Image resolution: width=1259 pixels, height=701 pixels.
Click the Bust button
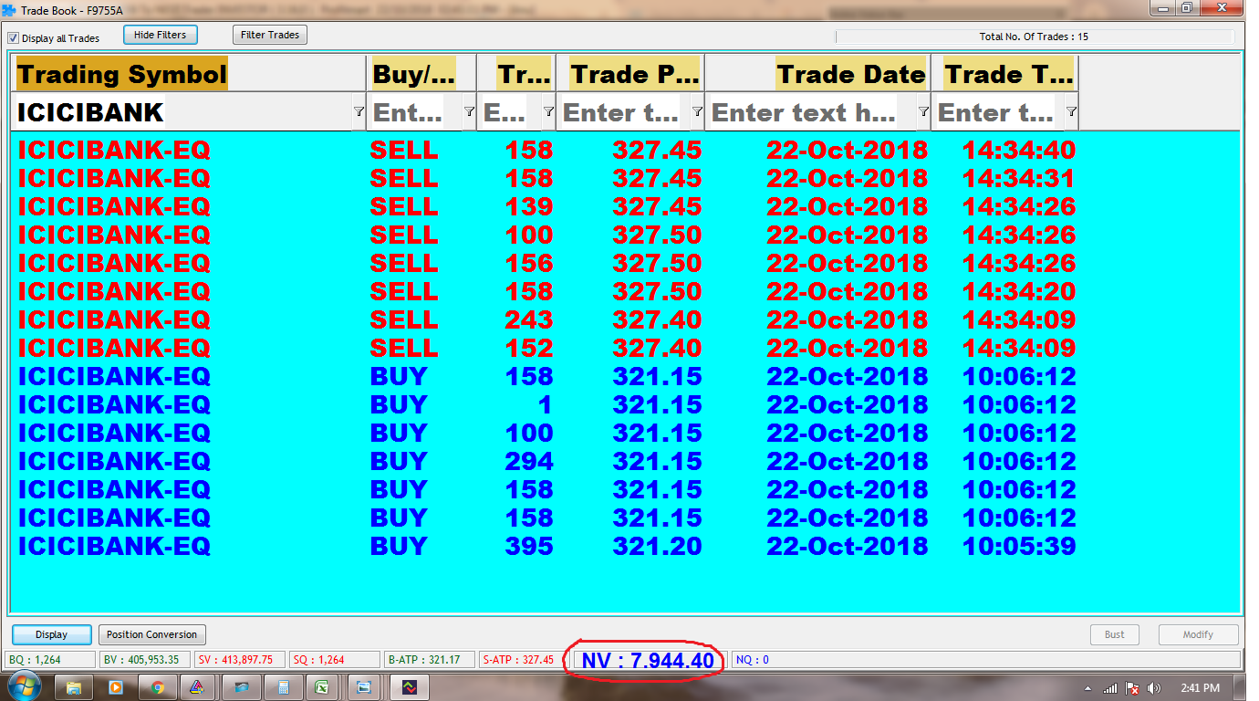click(1115, 634)
